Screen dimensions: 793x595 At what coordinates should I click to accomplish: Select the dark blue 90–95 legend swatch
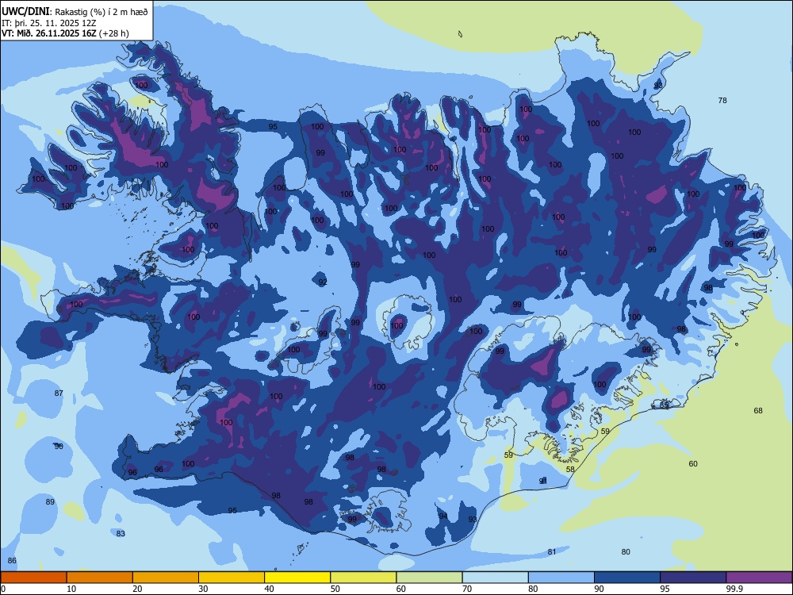click(x=627, y=578)
